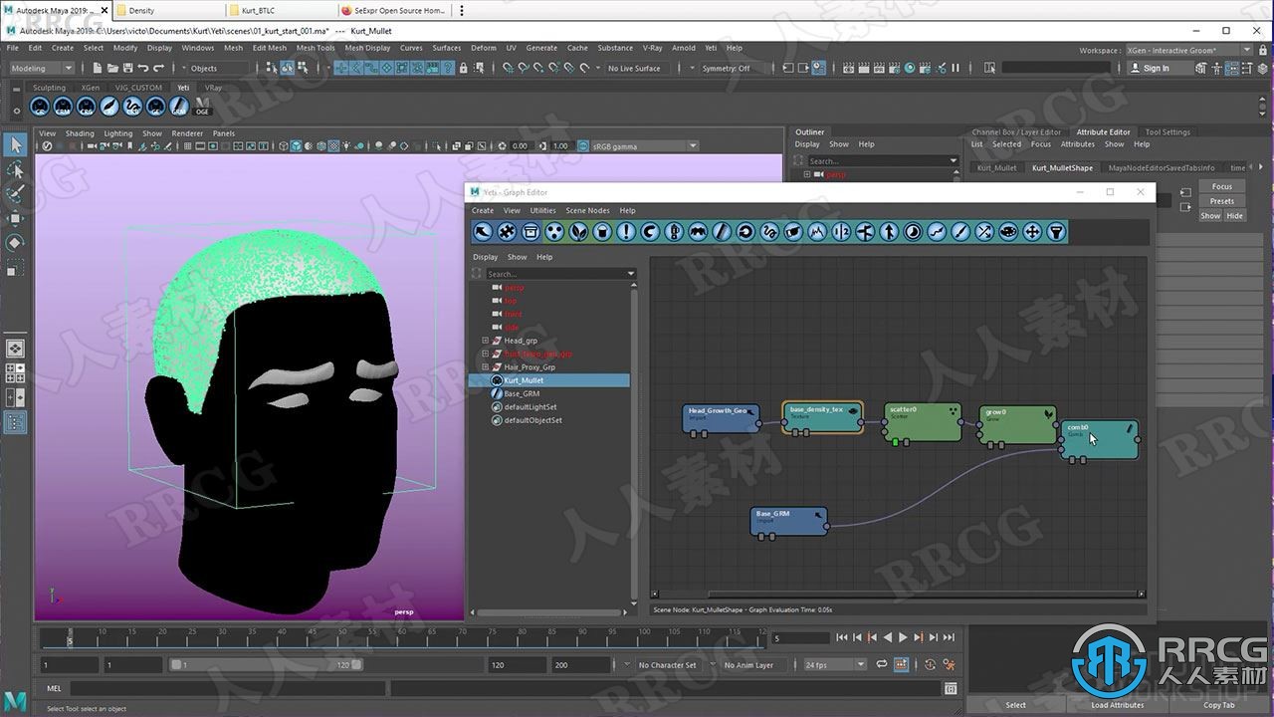Open the Utilities menu in Yeti Graph Editor
This screenshot has height=717, width=1274.
542,210
